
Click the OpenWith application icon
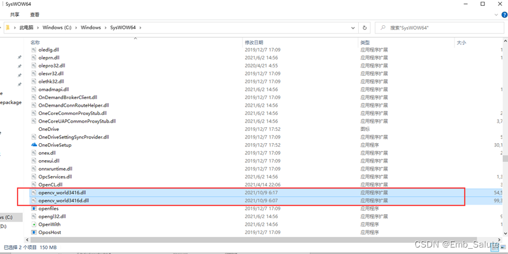click(x=34, y=224)
